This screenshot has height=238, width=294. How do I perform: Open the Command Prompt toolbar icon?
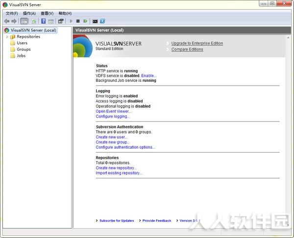click(x=95, y=22)
